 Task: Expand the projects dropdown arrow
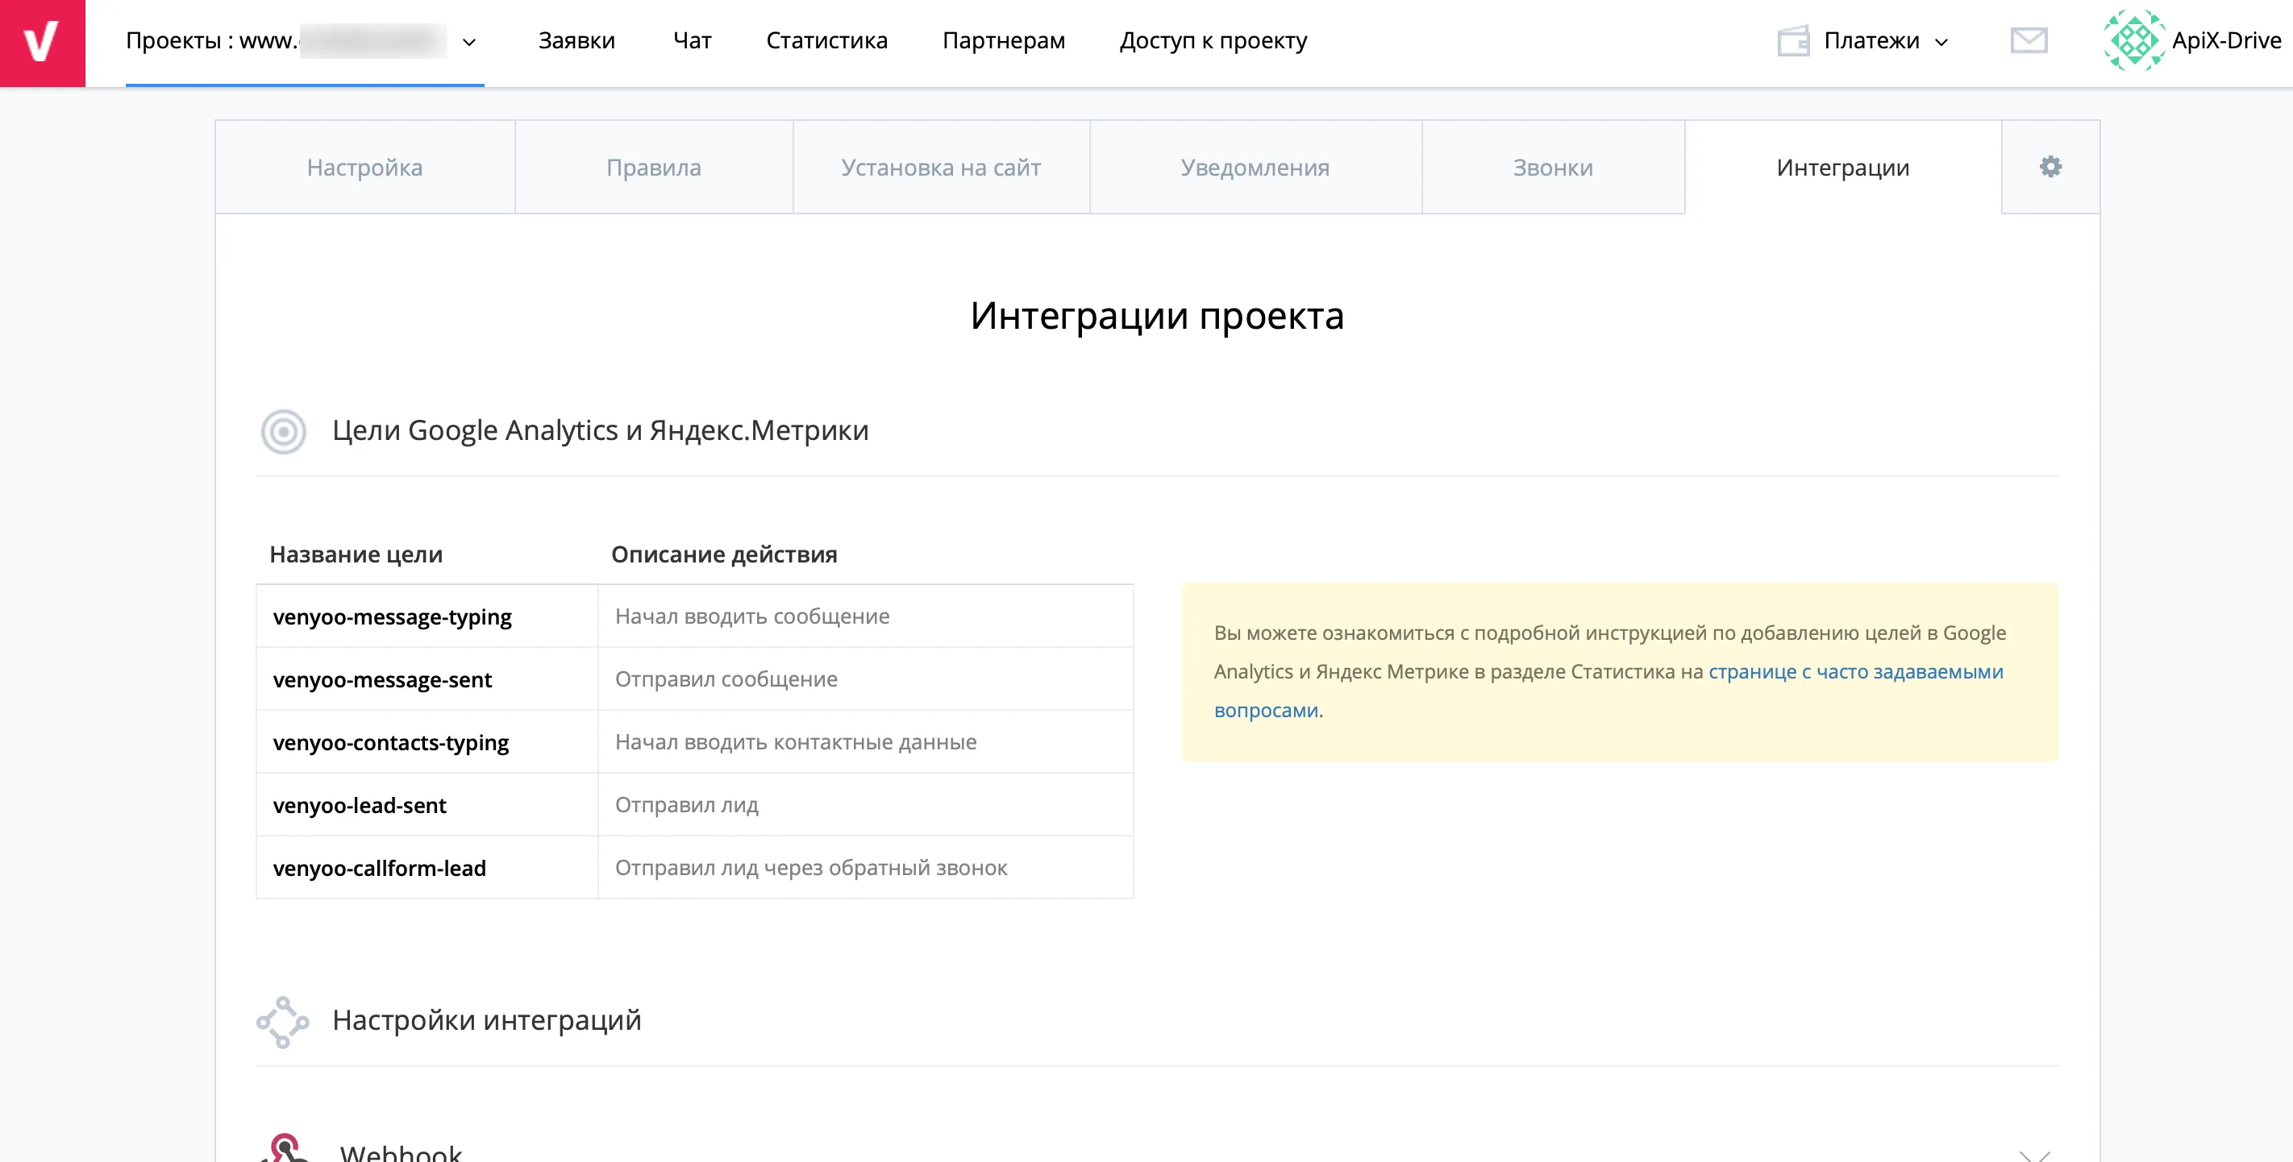[x=469, y=43]
